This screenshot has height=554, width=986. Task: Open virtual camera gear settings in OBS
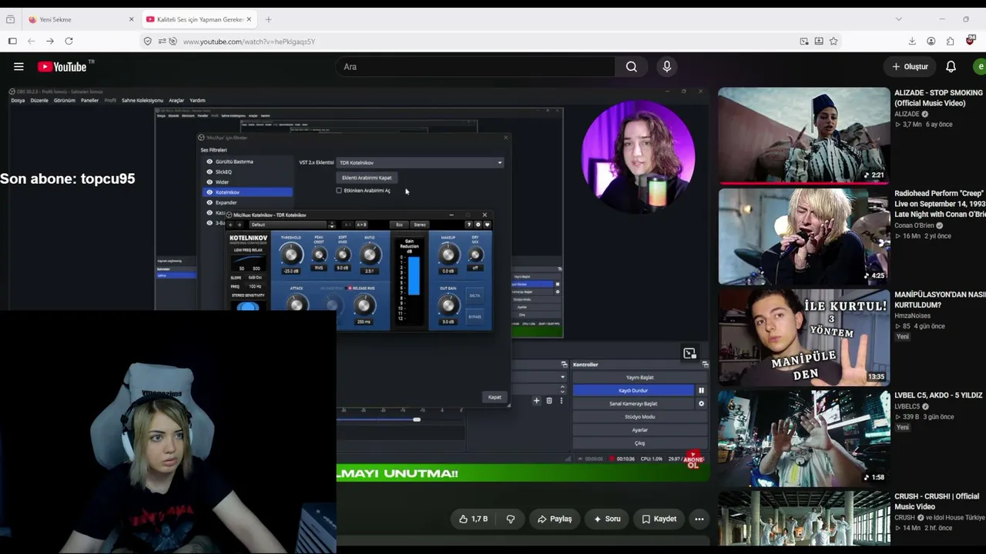701,403
